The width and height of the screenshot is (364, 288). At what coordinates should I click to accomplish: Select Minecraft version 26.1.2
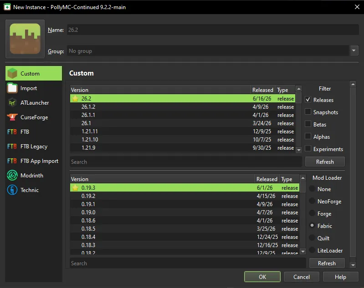click(183, 106)
